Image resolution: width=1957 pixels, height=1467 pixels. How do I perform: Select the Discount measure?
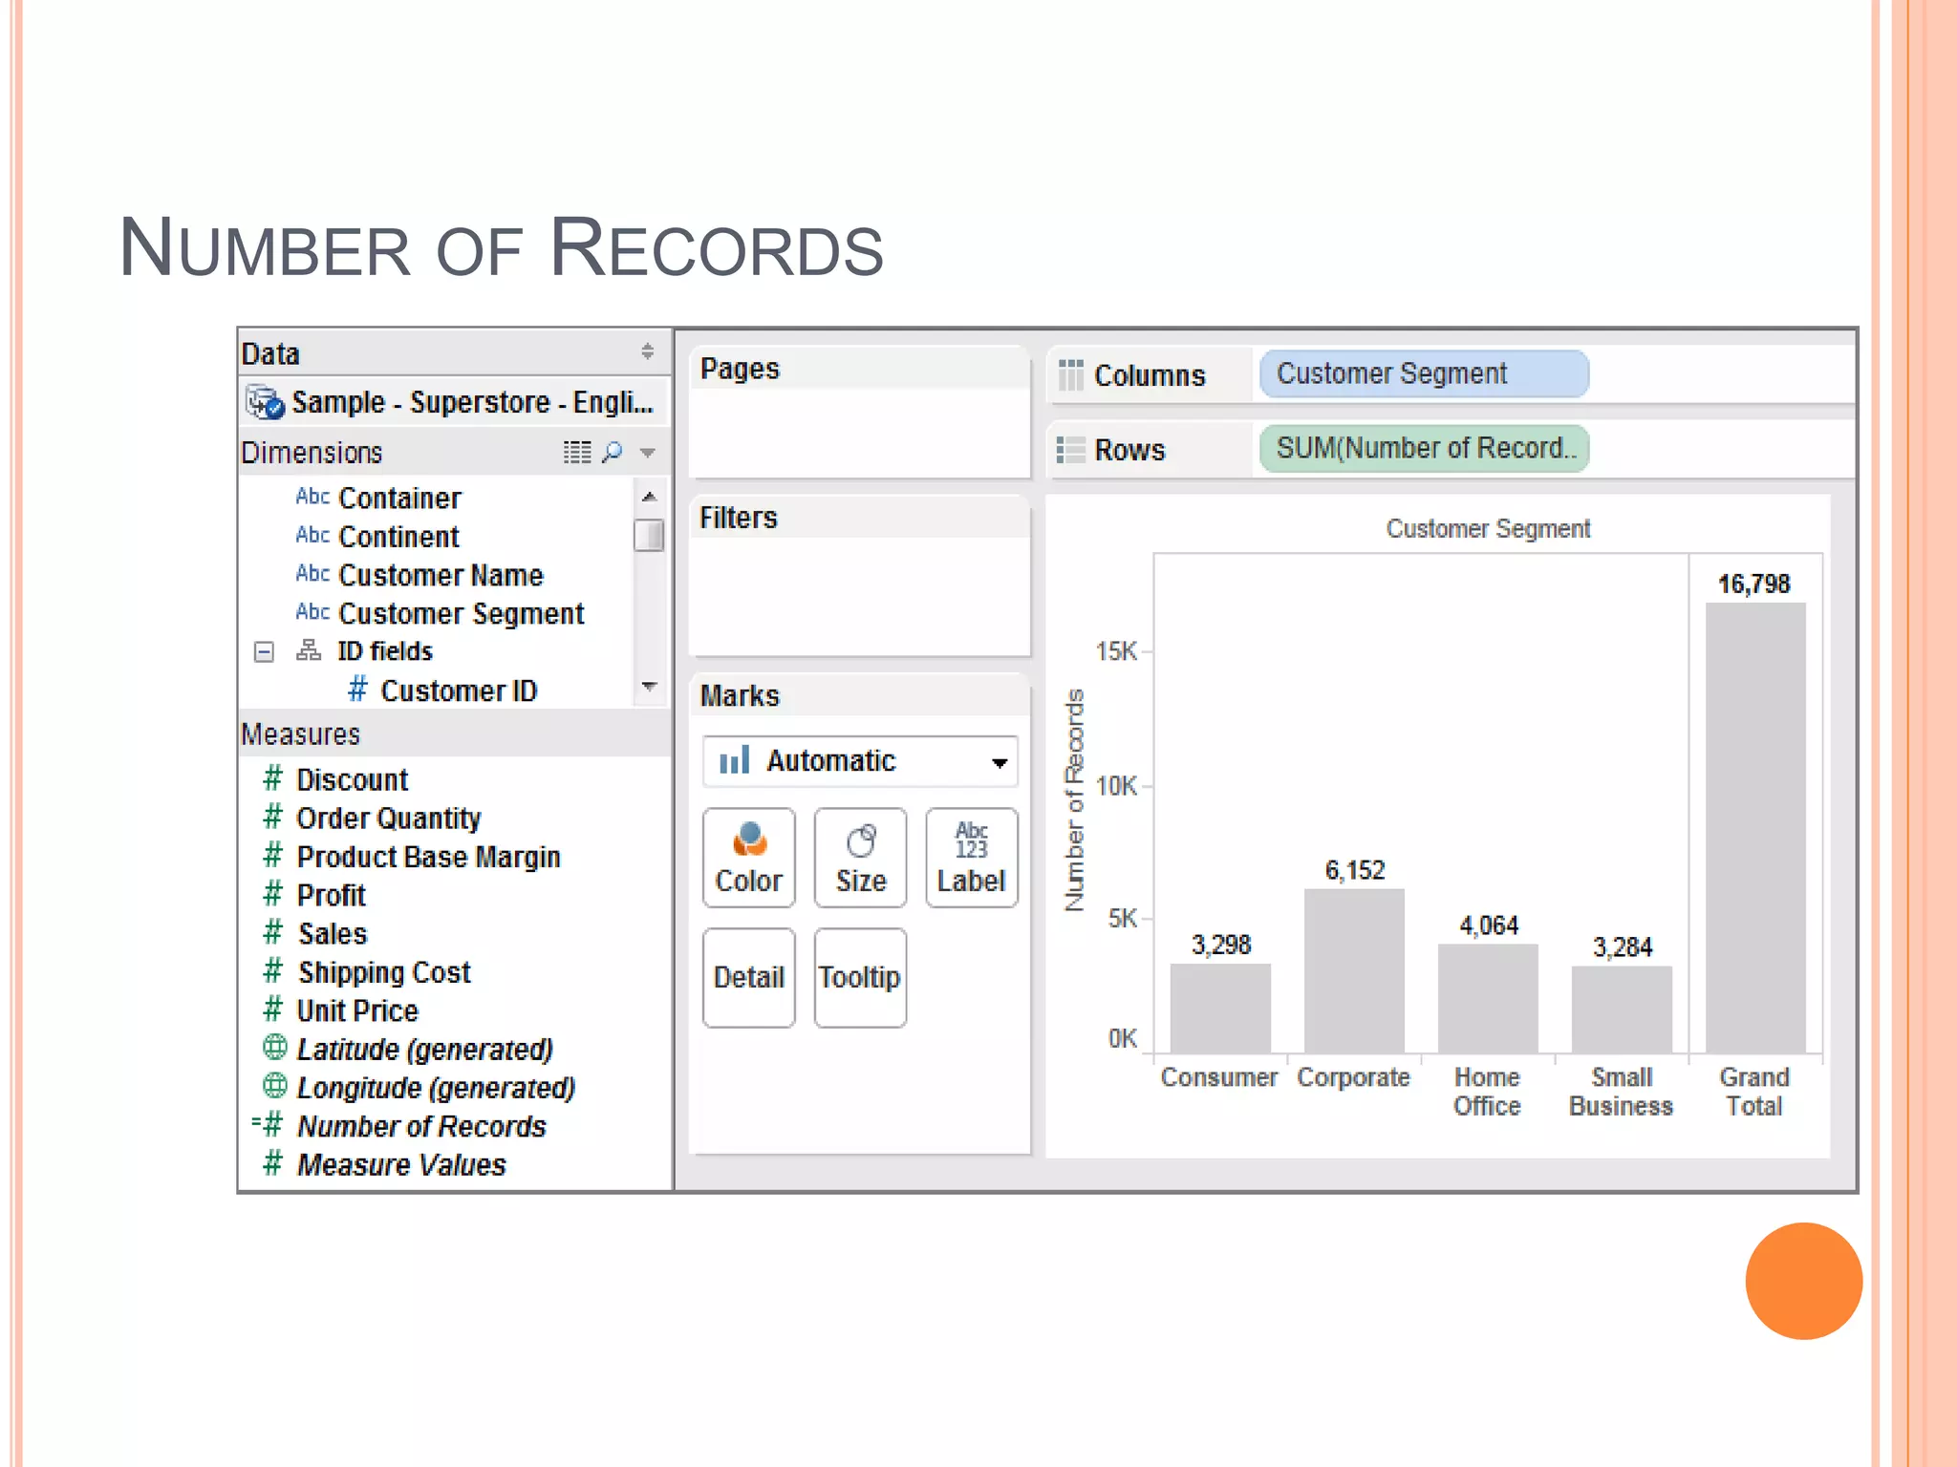[x=352, y=779]
